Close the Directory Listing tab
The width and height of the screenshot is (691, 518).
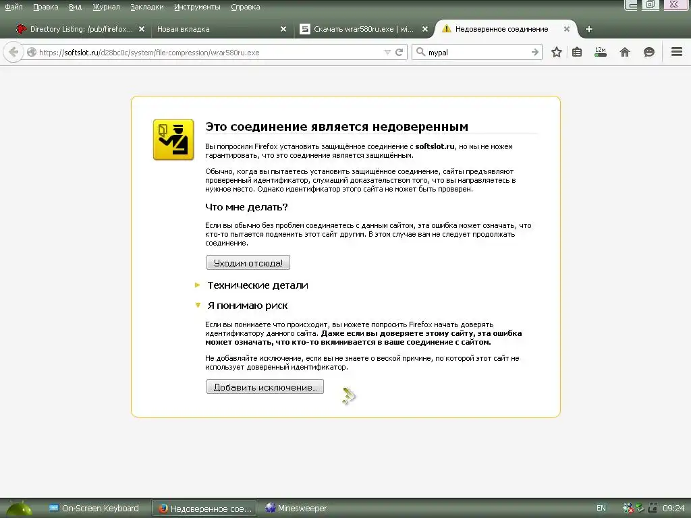[x=142, y=29]
